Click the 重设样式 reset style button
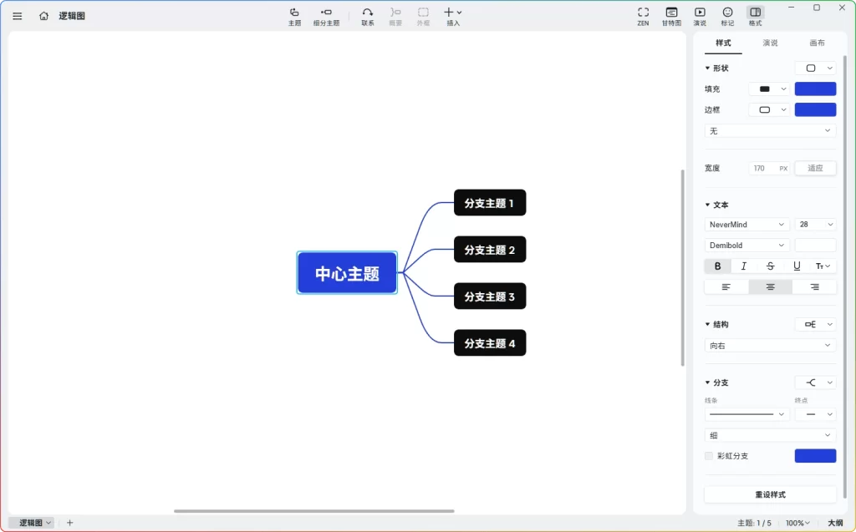The height and width of the screenshot is (532, 856). coord(769,494)
